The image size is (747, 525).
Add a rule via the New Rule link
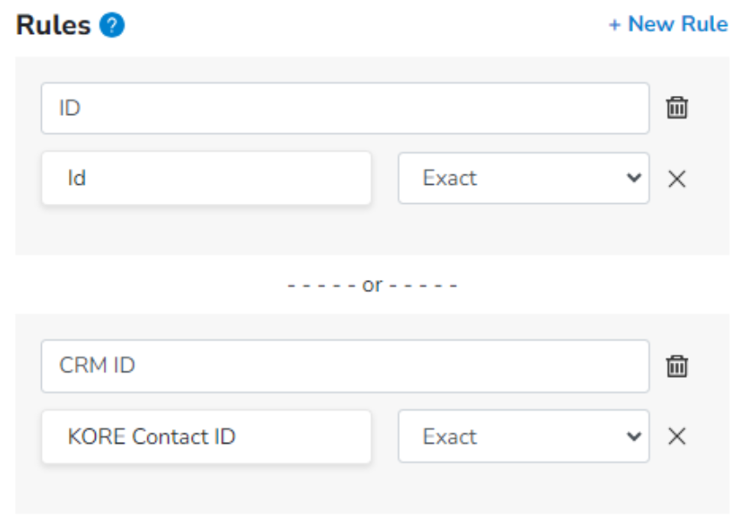point(669,24)
